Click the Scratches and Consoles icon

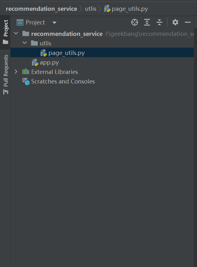(x=25, y=82)
